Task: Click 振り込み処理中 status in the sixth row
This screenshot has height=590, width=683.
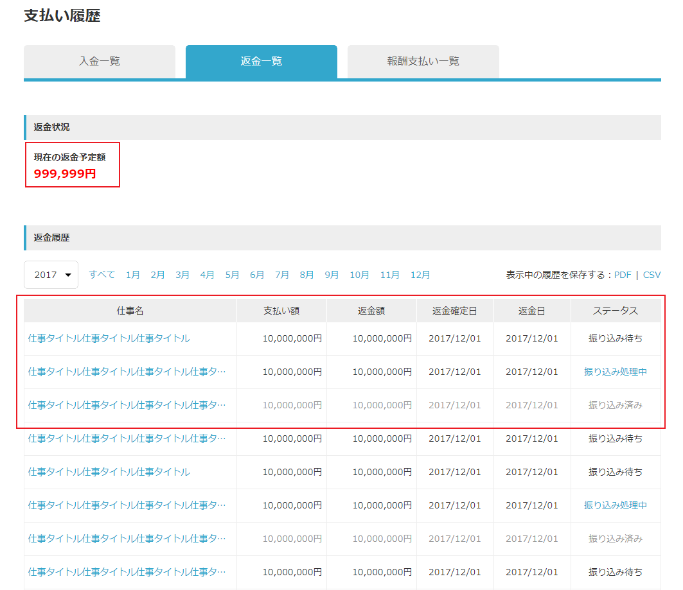Action: [616, 505]
